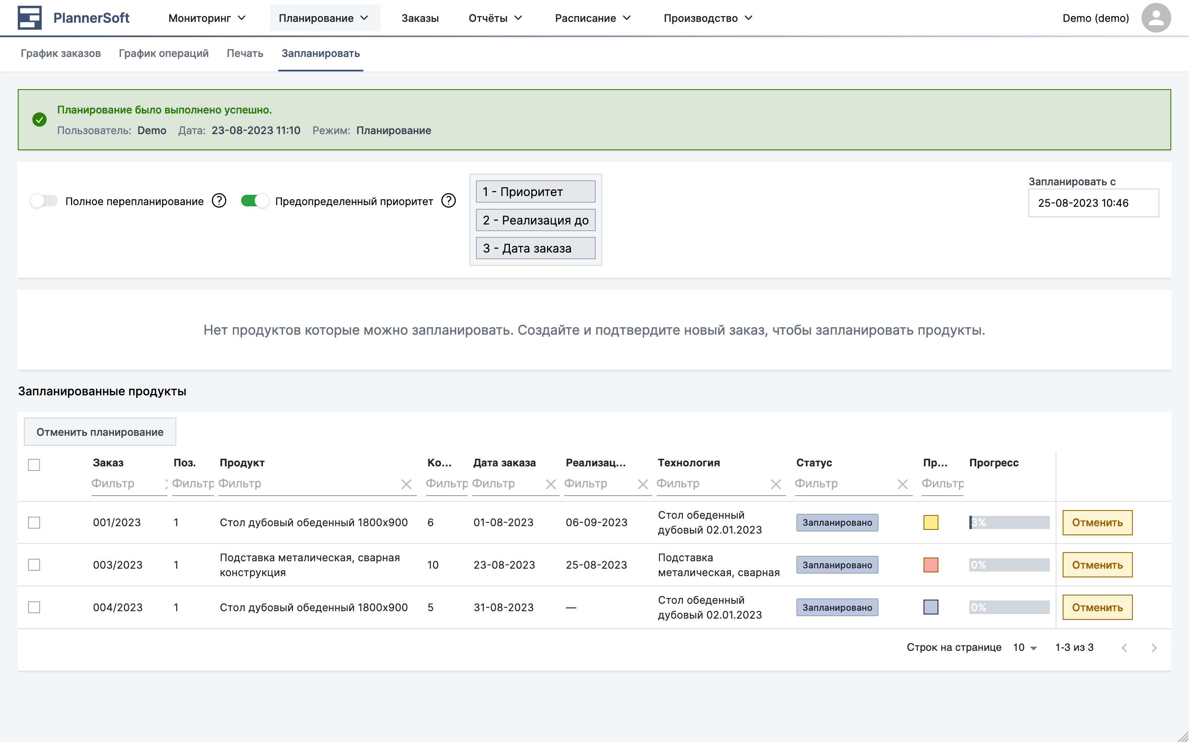
Task: Click the Отменить планирование button
Action: [99, 432]
